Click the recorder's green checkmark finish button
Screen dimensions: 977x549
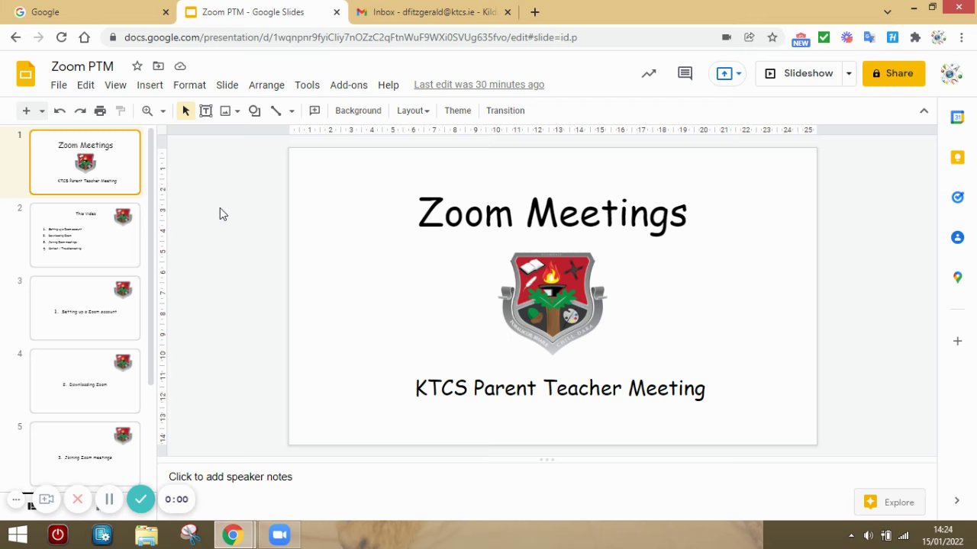coord(140,499)
